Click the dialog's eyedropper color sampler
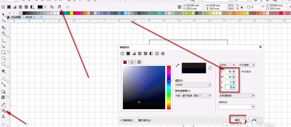 click(x=178, y=66)
